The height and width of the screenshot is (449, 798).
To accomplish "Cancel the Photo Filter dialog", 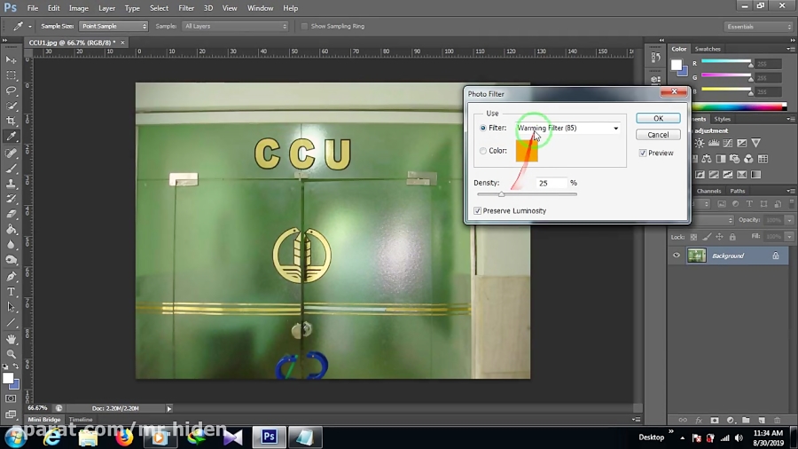I will 658,135.
